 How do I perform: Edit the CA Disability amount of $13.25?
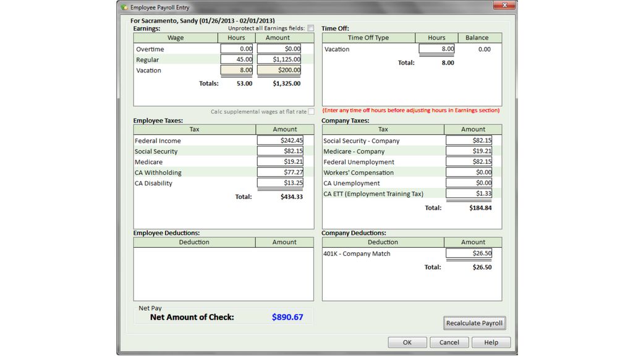[280, 183]
